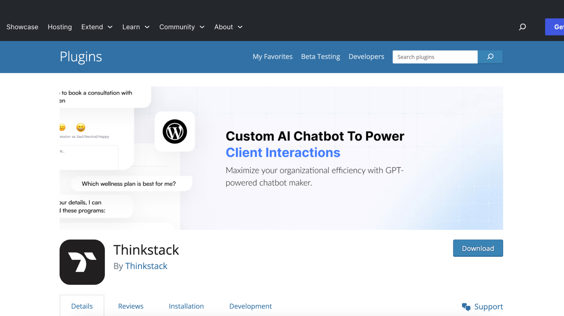The image size is (564, 316).
Task: Open the About menu label
Action: coord(224,27)
